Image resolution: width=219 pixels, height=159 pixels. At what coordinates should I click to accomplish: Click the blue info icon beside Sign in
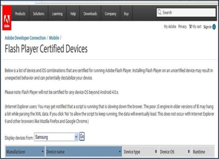pos(214,27)
